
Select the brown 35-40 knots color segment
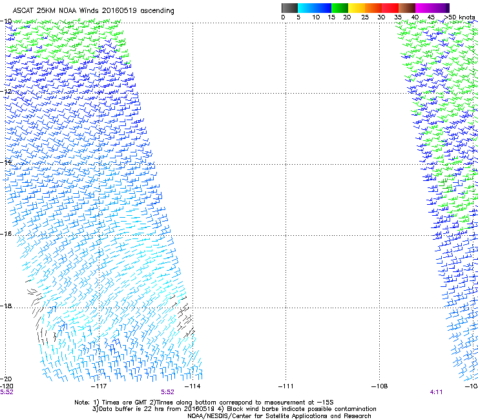point(407,8)
